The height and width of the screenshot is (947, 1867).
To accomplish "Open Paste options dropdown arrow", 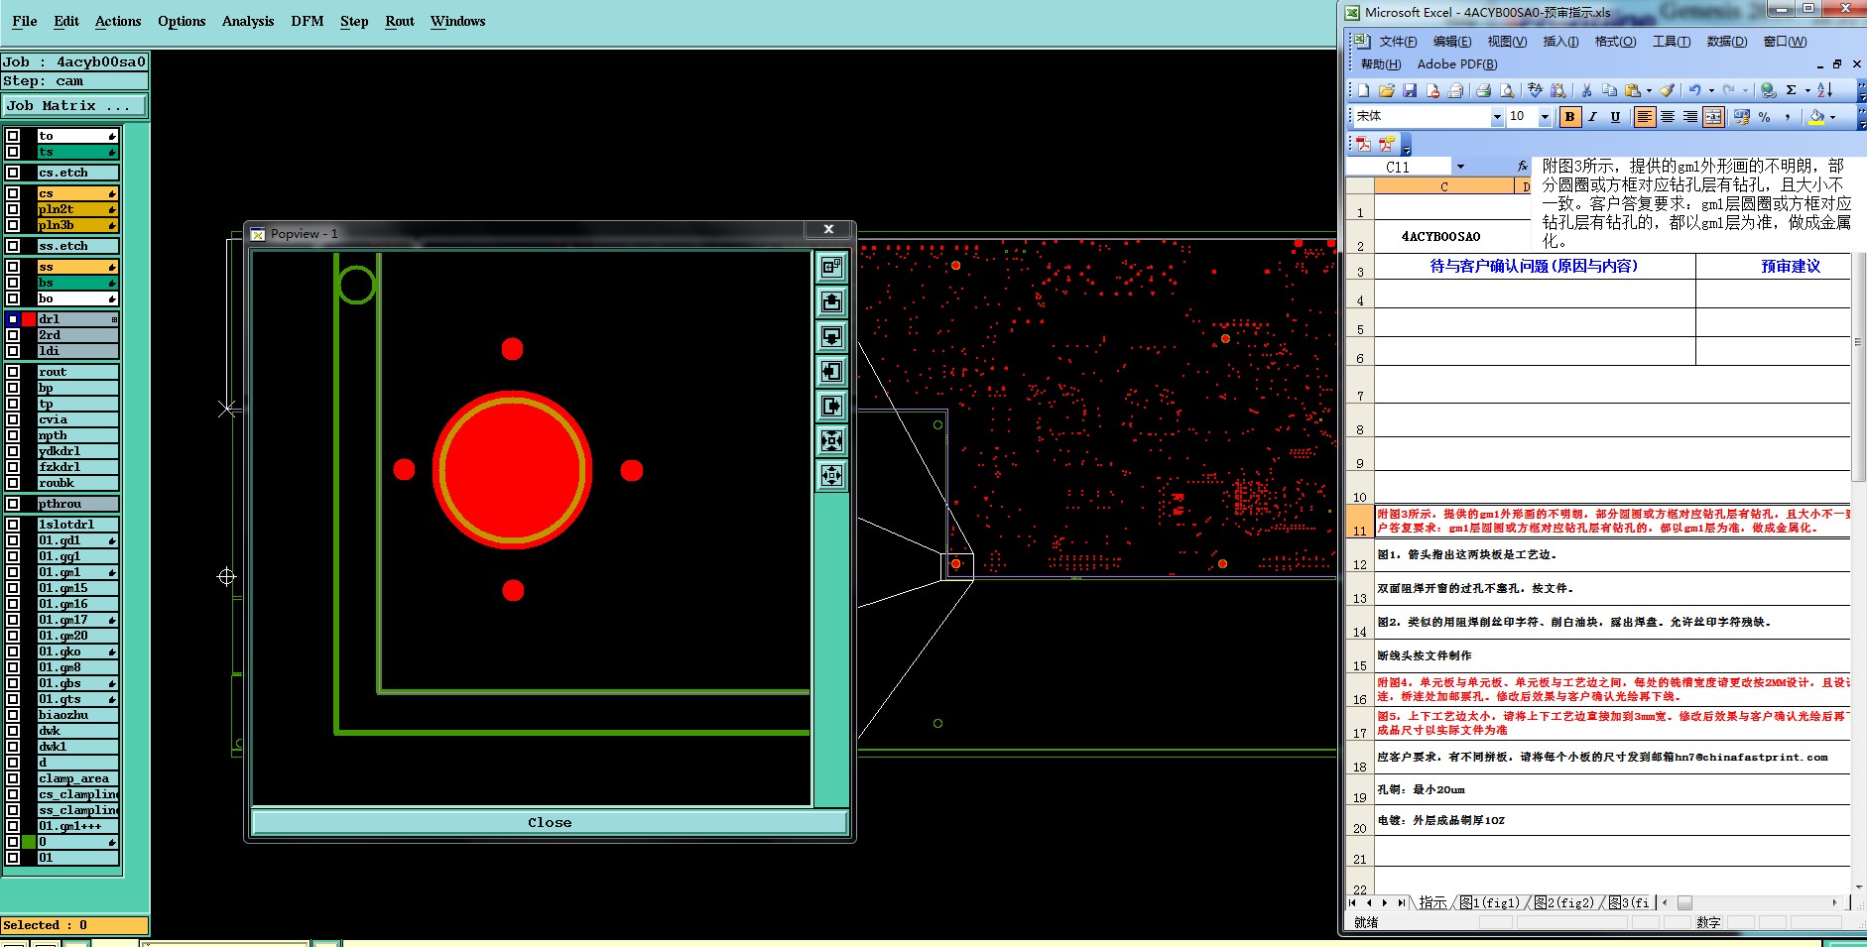I will 1649,90.
